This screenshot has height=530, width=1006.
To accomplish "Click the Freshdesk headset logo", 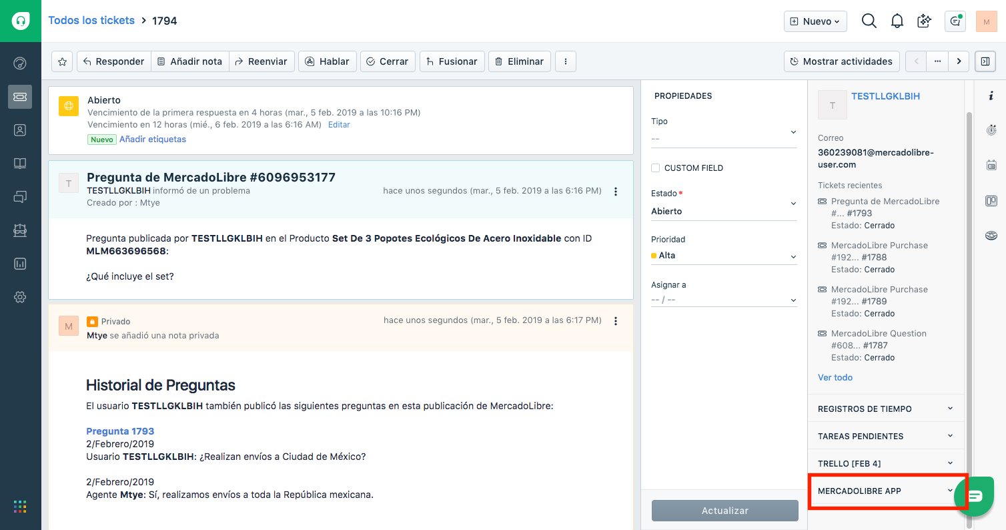I will pyautogui.click(x=20, y=21).
